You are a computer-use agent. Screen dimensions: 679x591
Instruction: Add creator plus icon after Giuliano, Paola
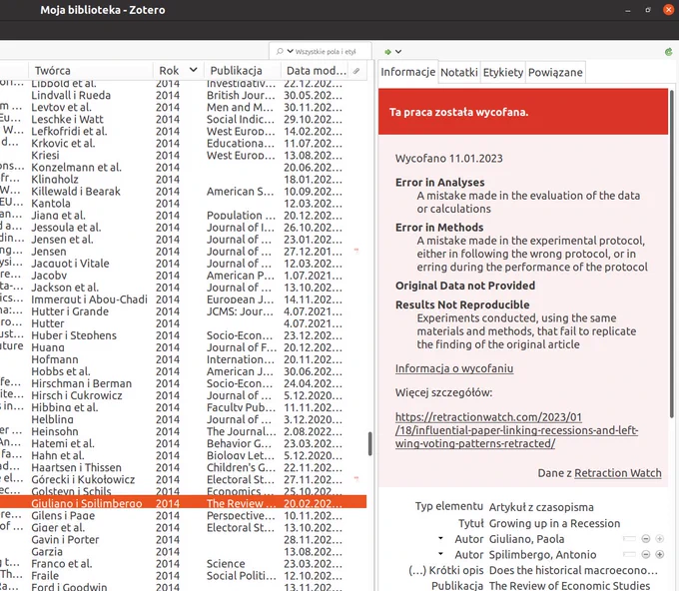659,539
